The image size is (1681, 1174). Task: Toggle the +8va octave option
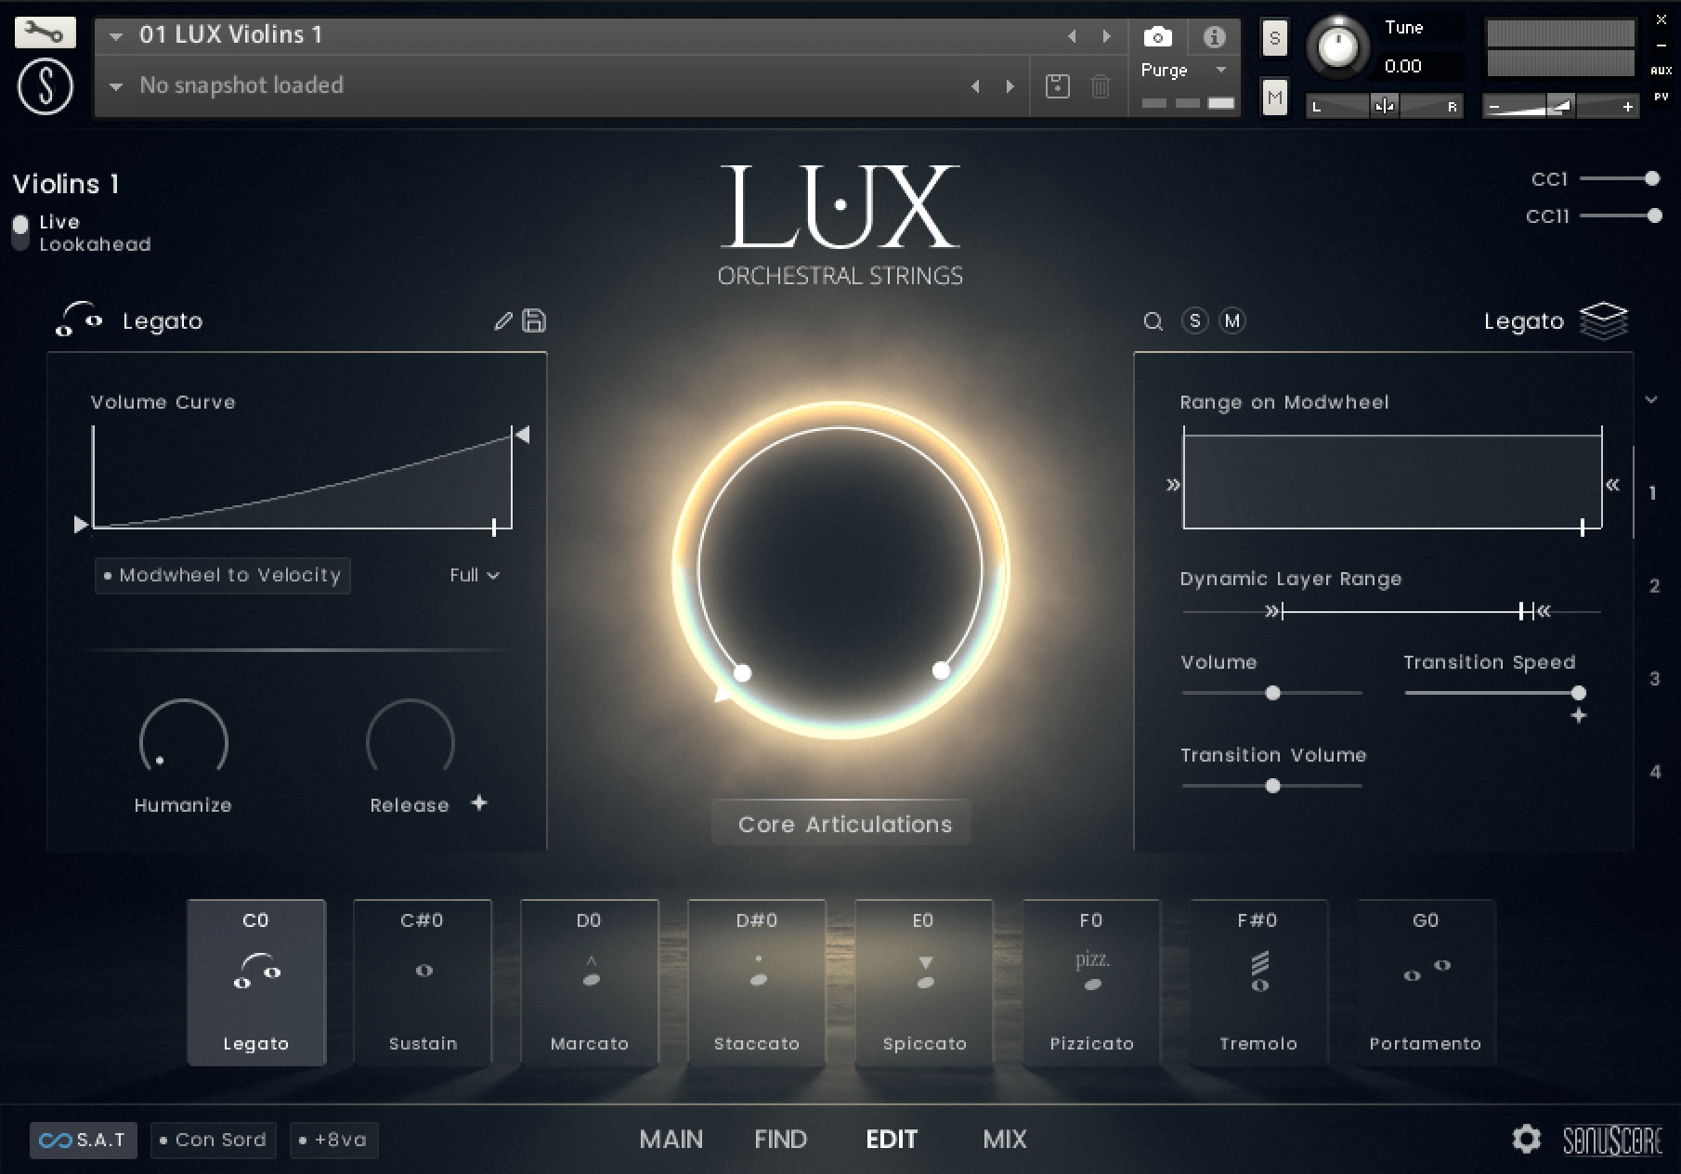(x=333, y=1140)
